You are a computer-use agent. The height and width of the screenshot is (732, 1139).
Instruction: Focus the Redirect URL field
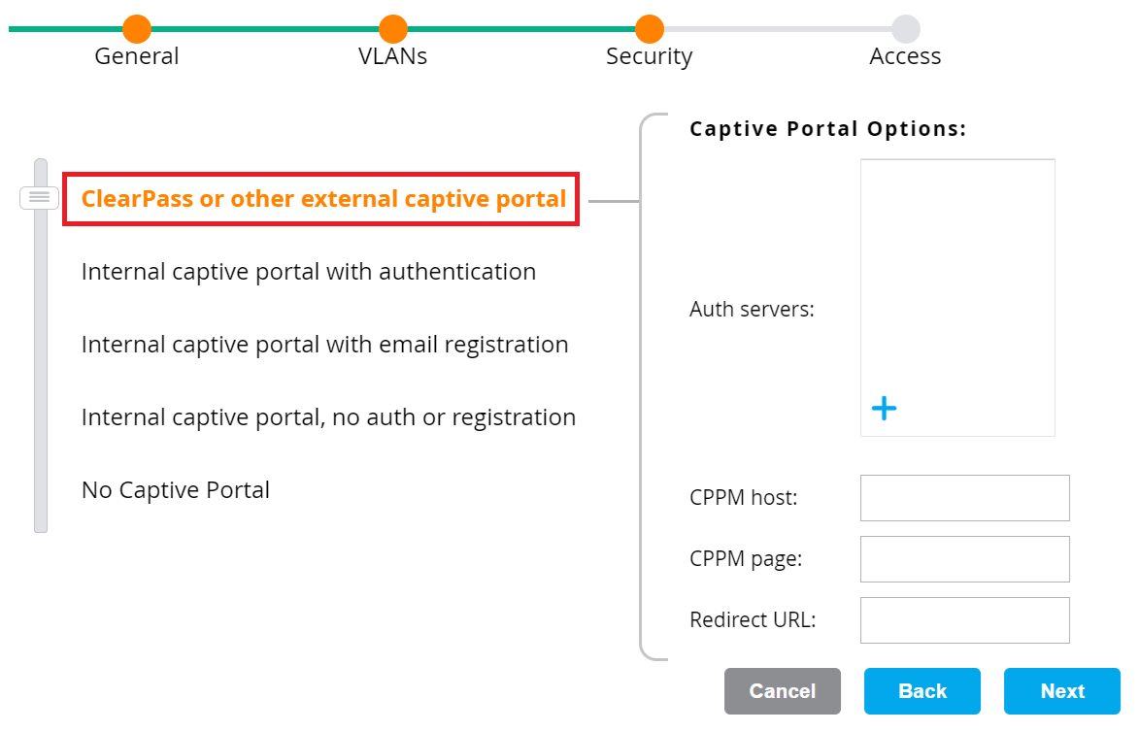[964, 620]
